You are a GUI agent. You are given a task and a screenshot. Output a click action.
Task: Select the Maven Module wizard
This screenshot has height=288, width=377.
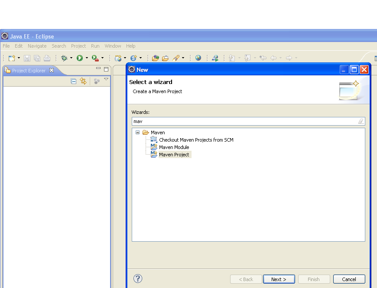(174, 147)
